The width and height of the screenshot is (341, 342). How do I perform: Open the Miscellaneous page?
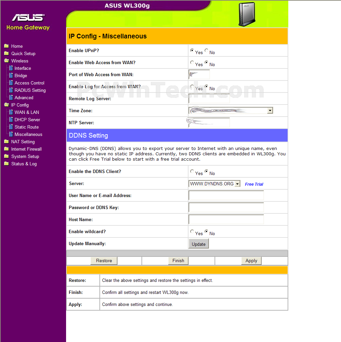(x=28, y=134)
